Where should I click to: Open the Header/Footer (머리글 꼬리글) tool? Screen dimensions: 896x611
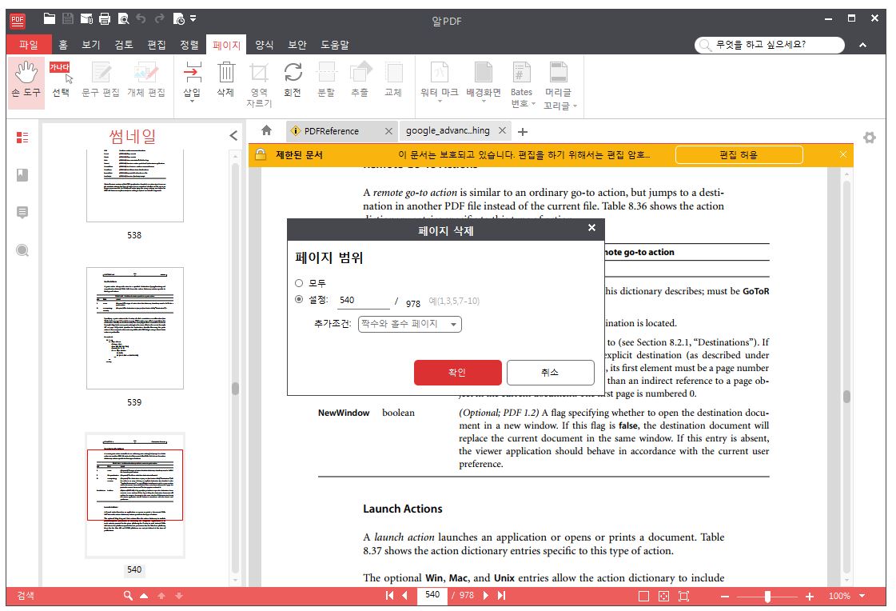558,85
